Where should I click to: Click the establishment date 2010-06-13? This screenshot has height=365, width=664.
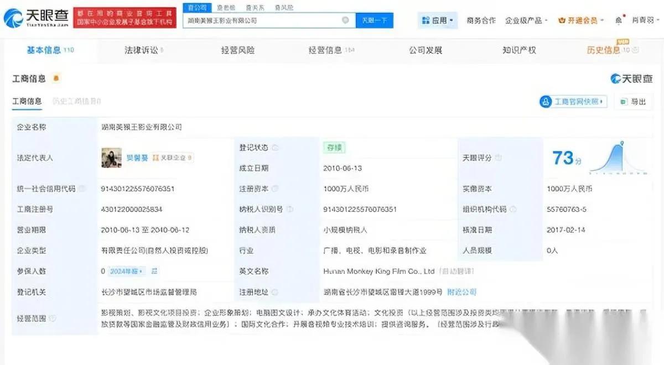point(343,168)
